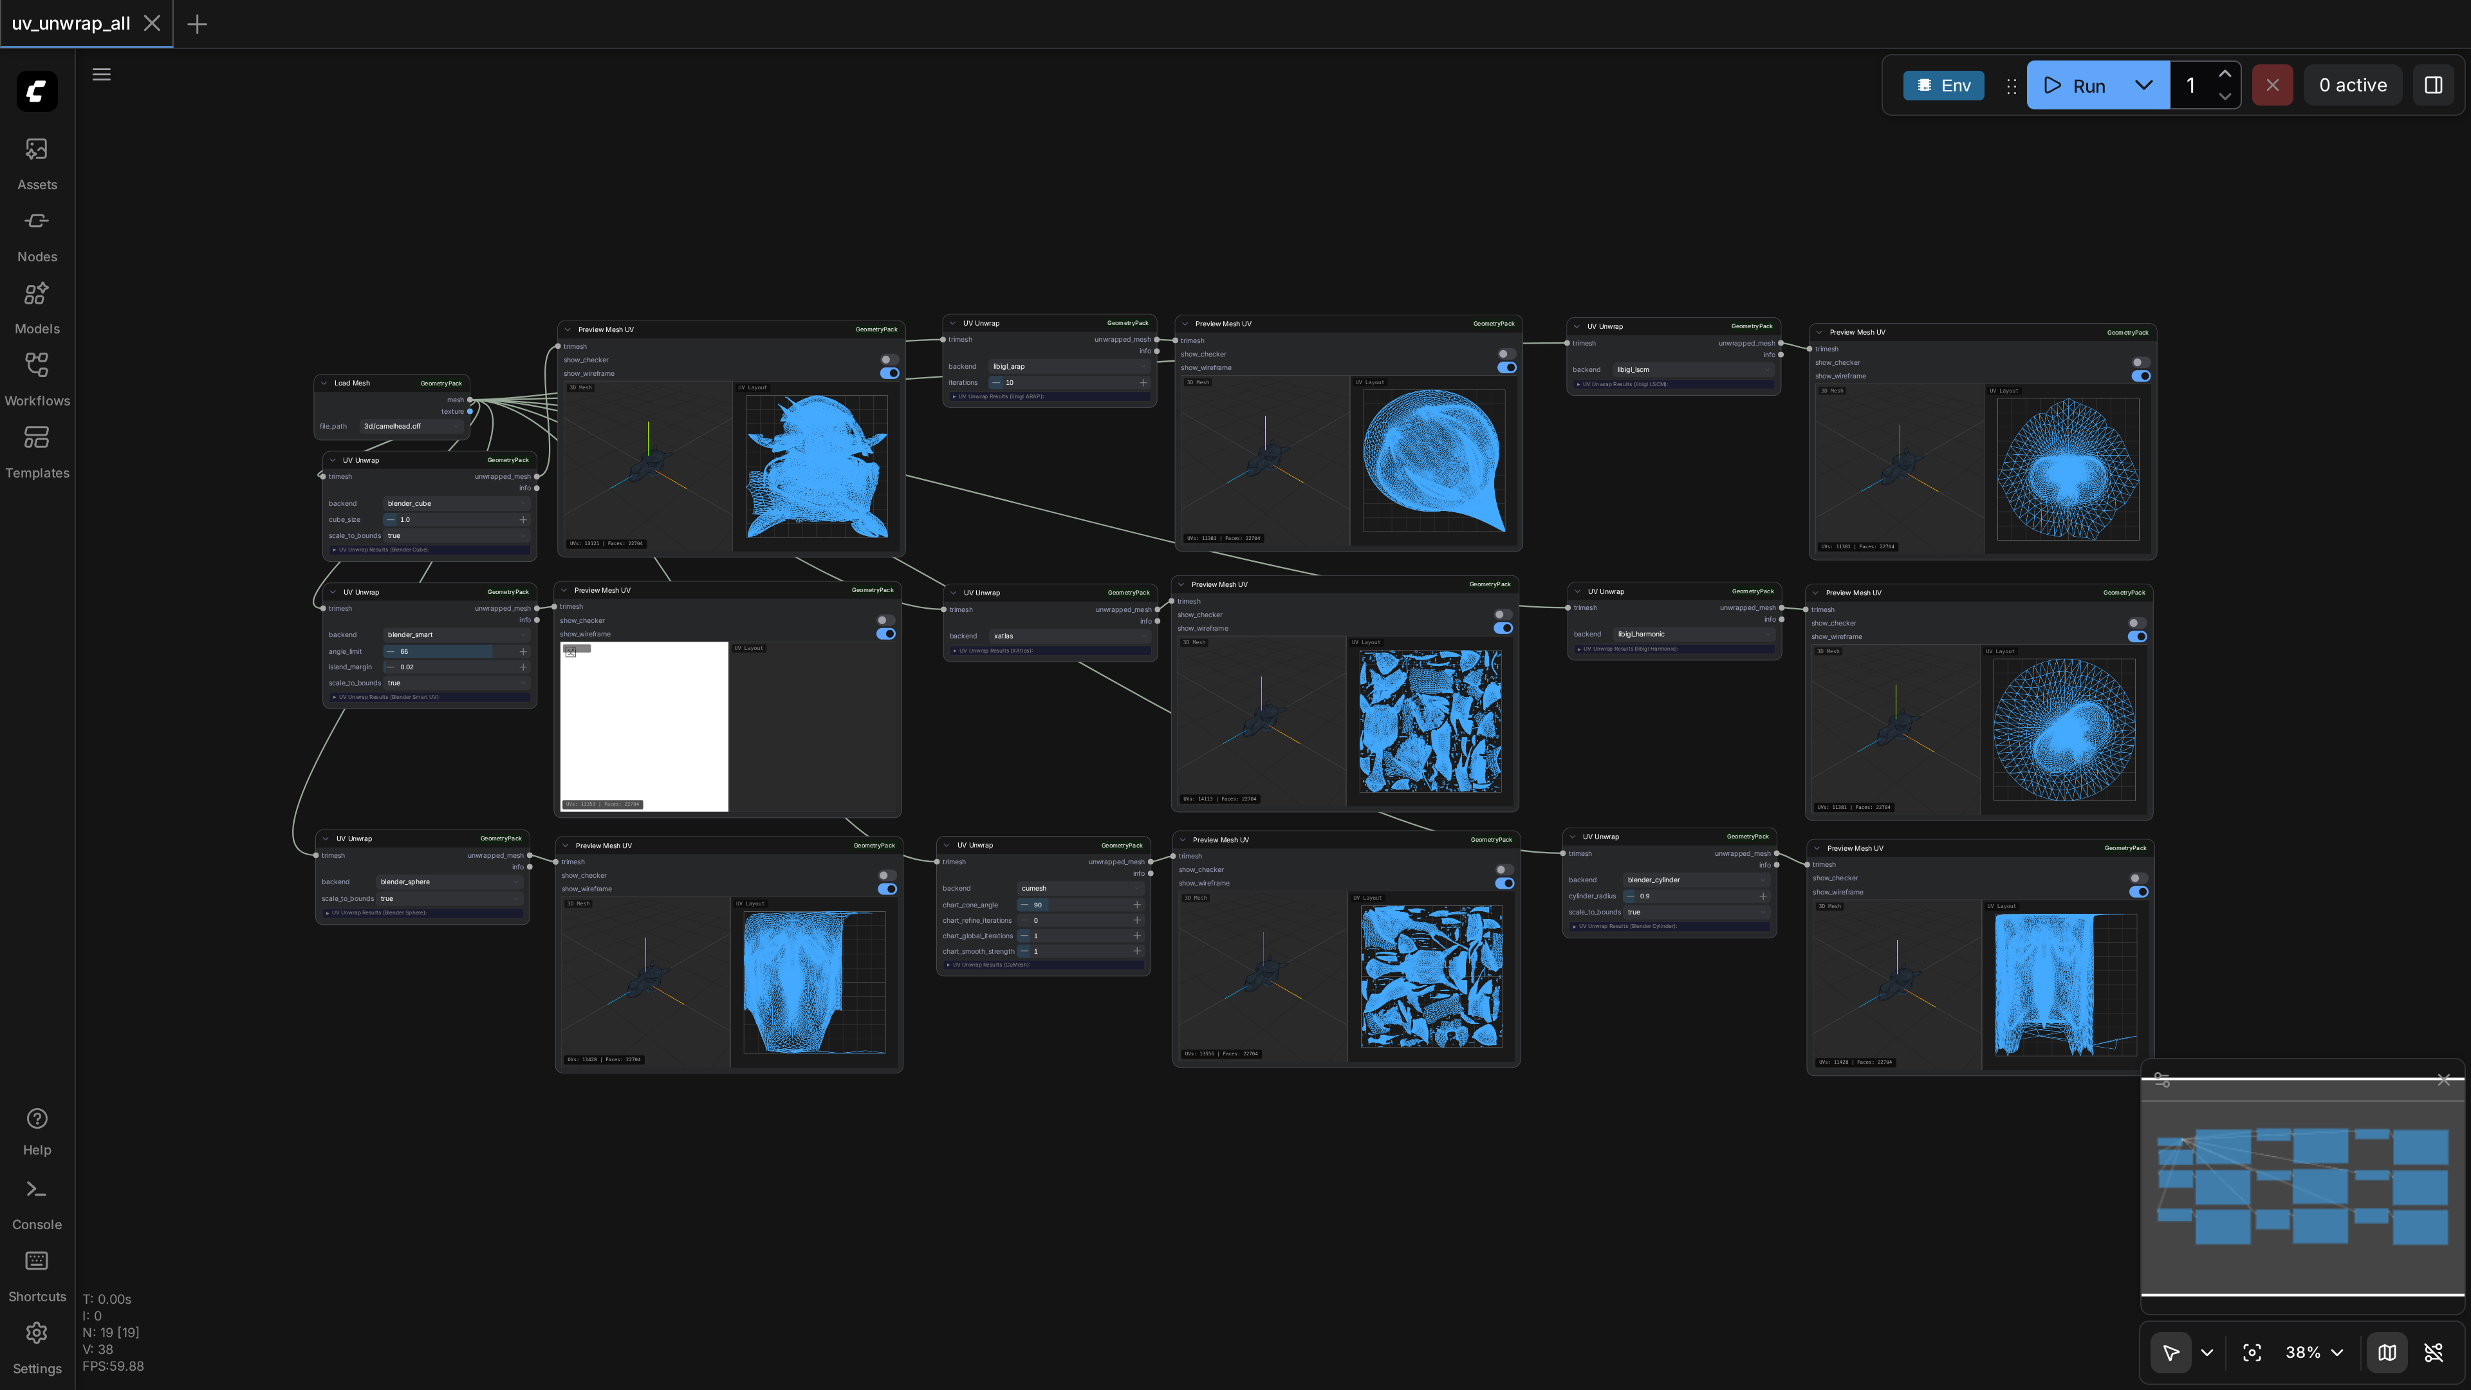Disable show_wireframe in the preview after libigl_lscm unwrap
2471x1390 pixels.
2140,376
